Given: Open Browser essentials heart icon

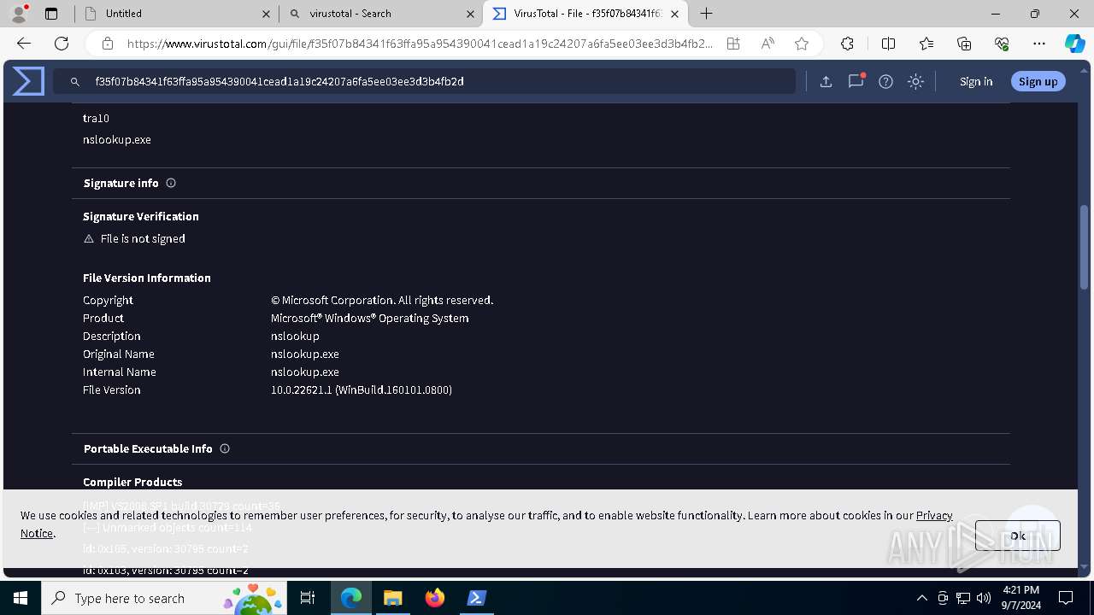Looking at the screenshot, I should point(1002,44).
